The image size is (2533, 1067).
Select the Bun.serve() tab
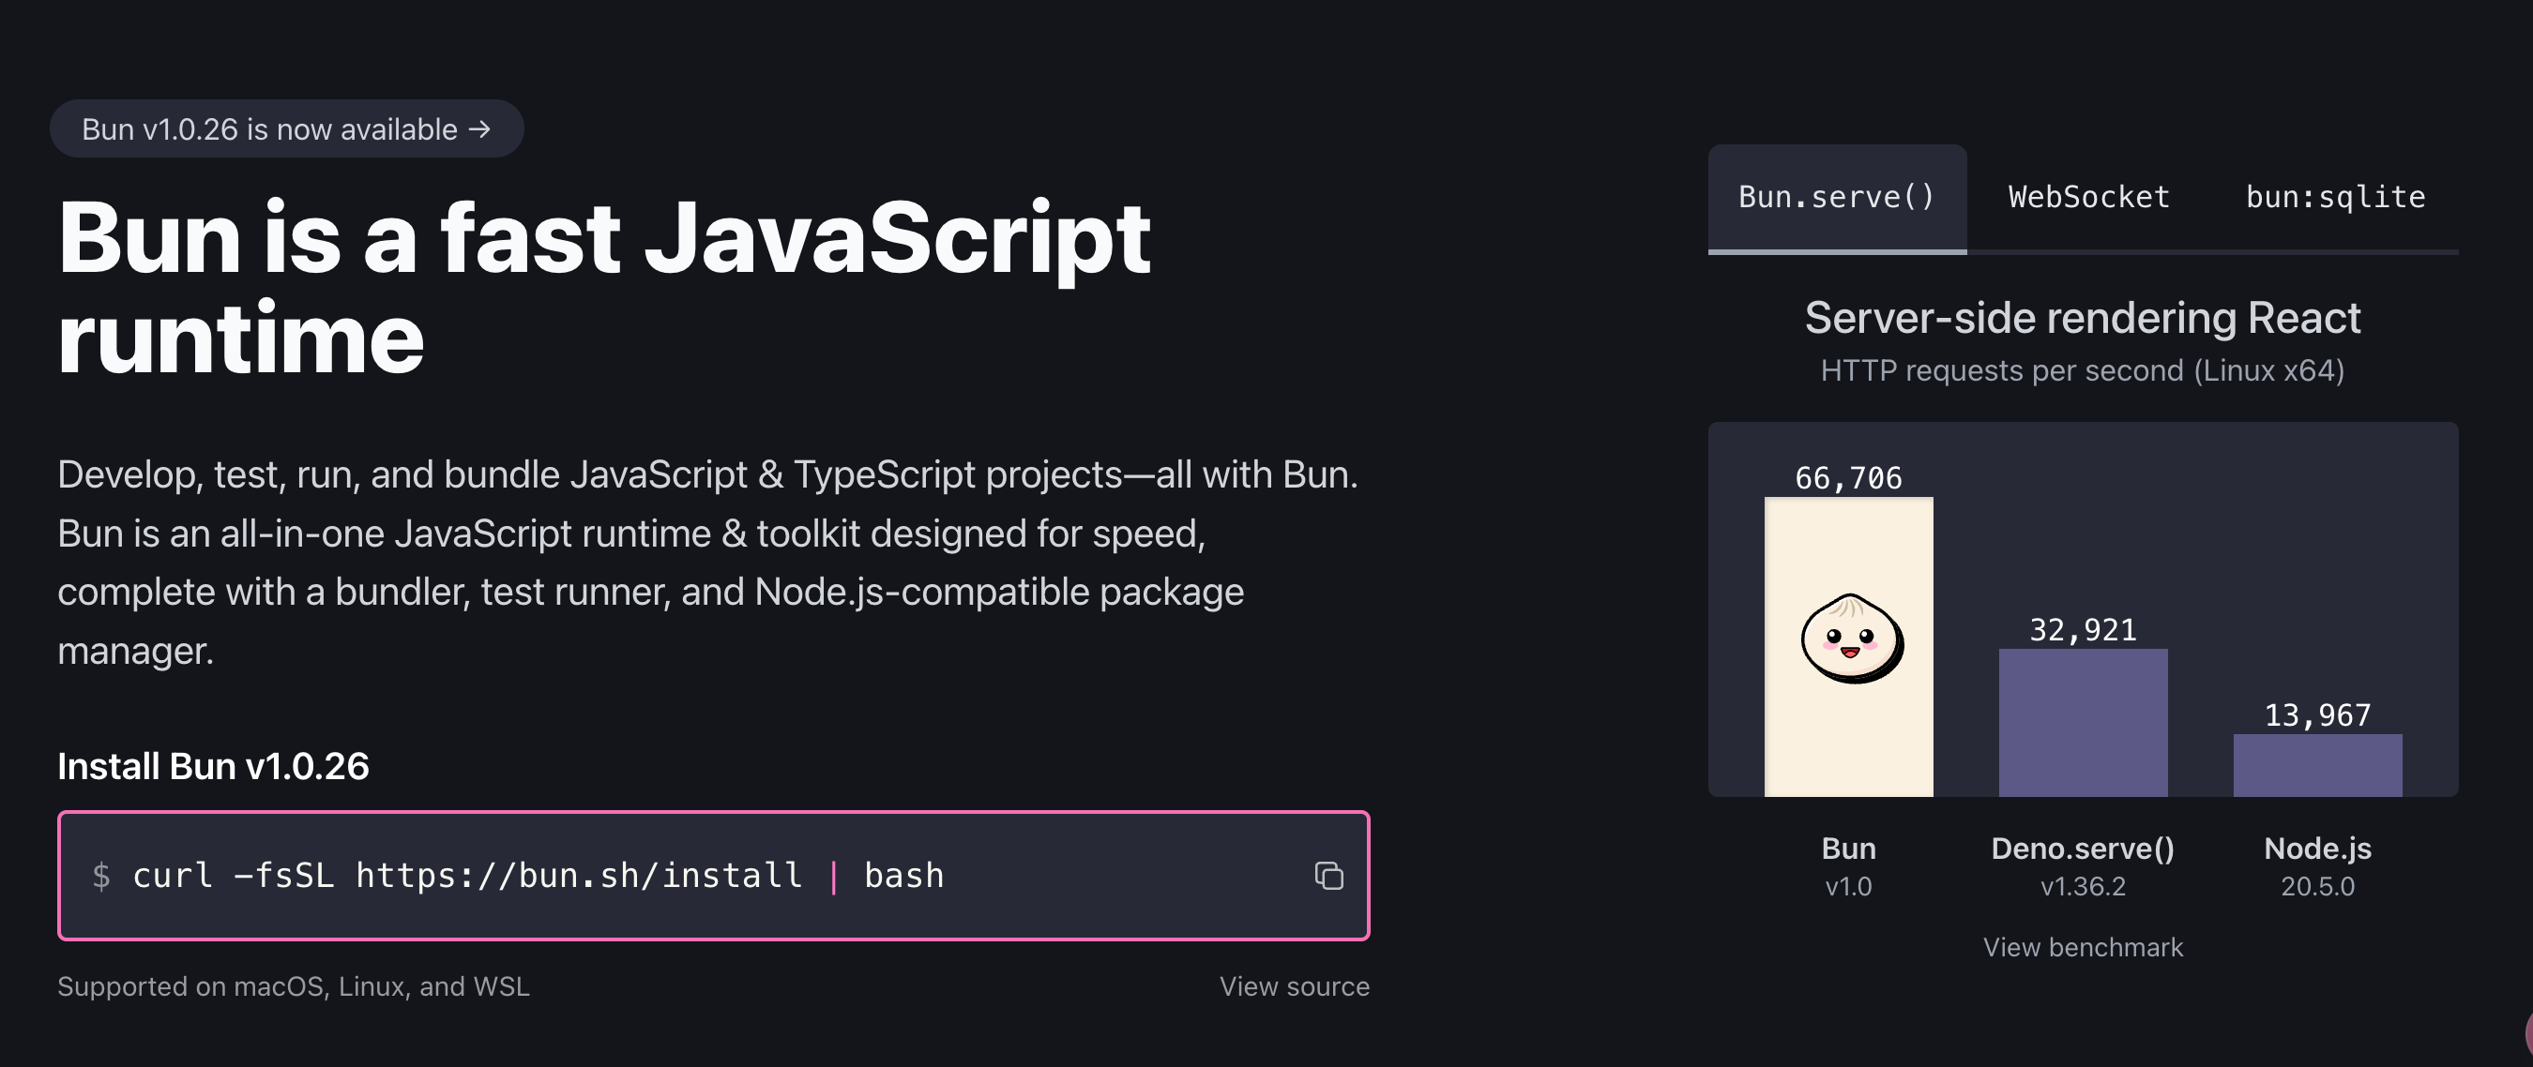point(1836,198)
